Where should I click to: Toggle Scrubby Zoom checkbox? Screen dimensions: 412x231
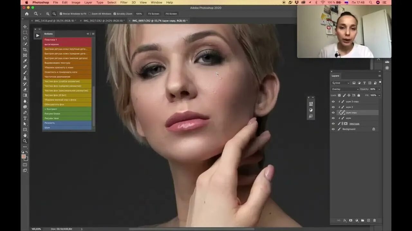point(115,14)
